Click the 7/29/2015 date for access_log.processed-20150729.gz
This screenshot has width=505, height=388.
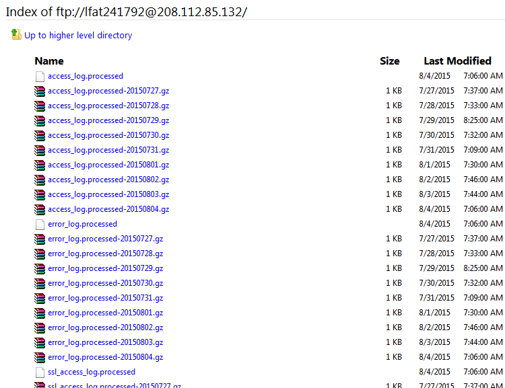point(436,120)
